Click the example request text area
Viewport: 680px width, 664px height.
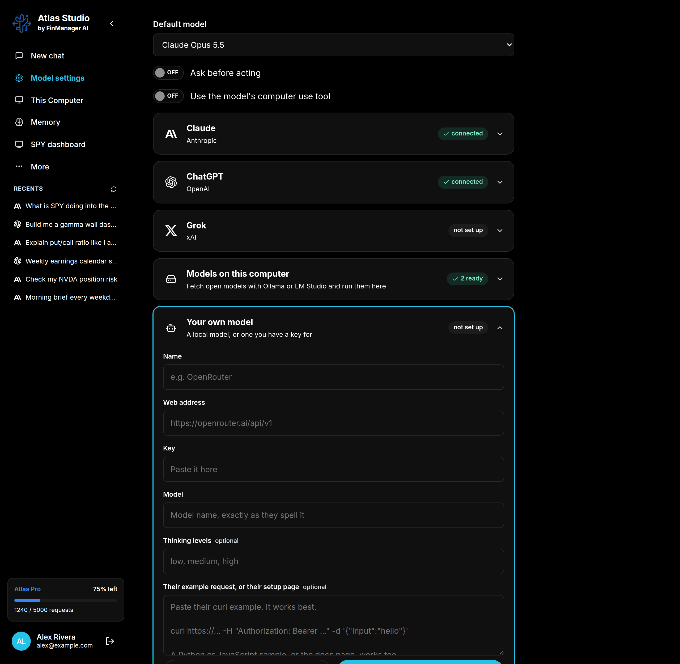click(333, 625)
